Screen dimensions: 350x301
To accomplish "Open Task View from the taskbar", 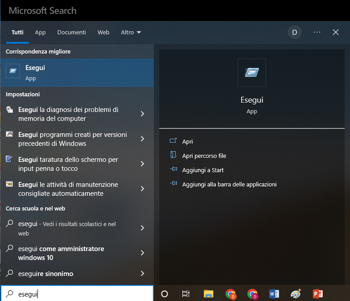I will coord(186,294).
